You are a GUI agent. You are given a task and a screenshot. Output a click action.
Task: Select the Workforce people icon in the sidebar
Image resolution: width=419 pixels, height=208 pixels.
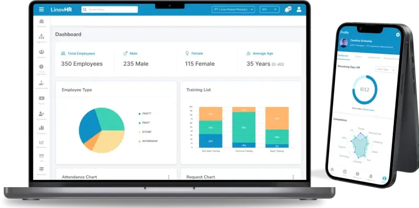click(x=41, y=52)
